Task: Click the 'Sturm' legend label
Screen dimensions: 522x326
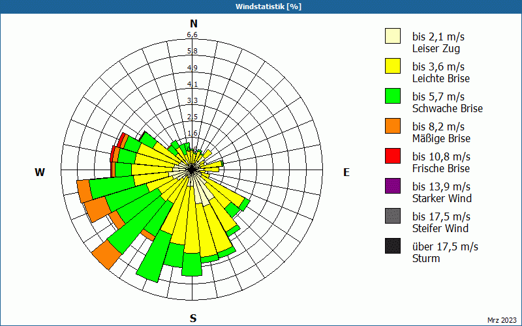Action: pyautogui.click(x=426, y=258)
